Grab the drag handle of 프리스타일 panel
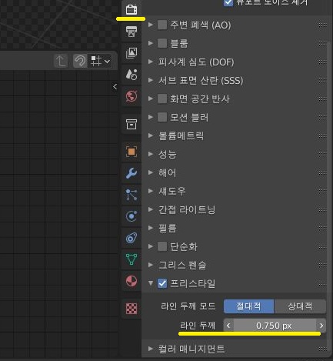This screenshot has width=333, height=361. click(322, 283)
